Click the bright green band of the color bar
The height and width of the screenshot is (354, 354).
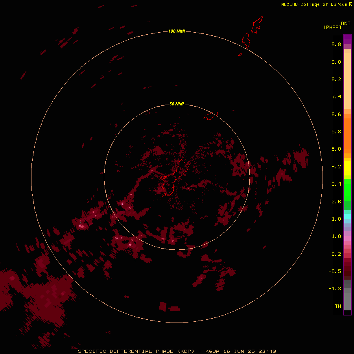[347, 190]
